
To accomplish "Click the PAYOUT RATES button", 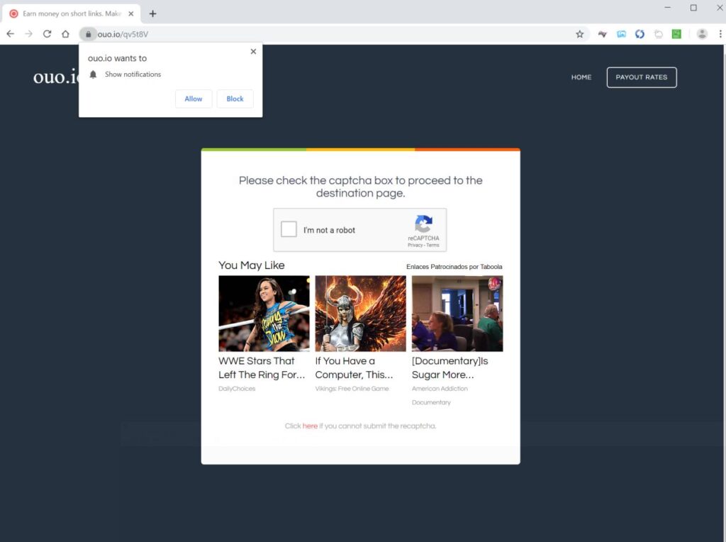I will (642, 77).
